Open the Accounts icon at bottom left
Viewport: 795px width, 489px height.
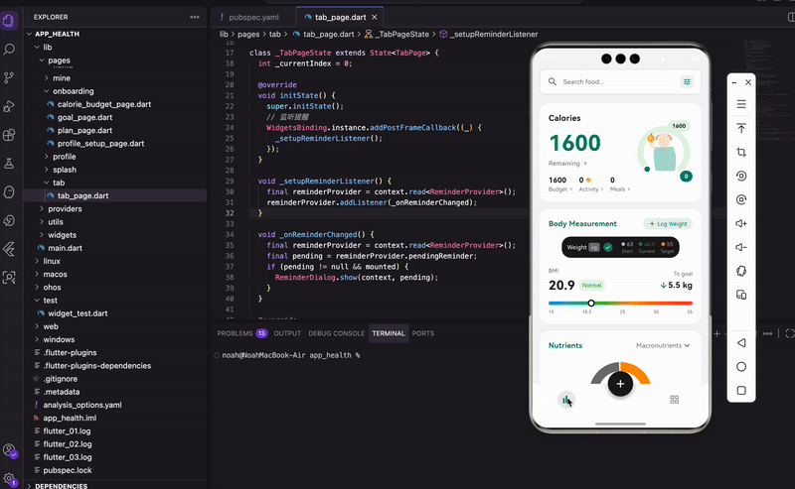(x=9, y=450)
